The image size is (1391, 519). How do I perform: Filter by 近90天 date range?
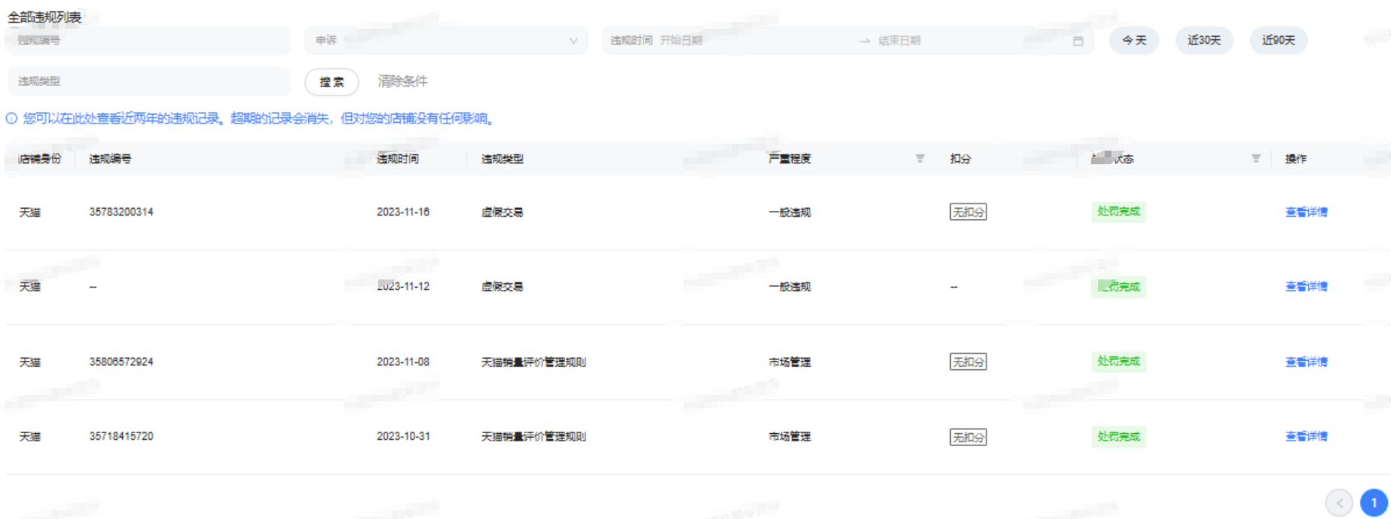[x=1278, y=41]
